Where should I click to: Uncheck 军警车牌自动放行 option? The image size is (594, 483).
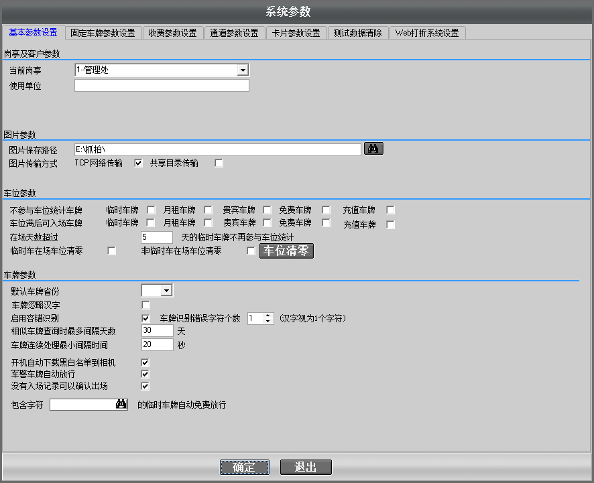pyautogui.click(x=145, y=374)
